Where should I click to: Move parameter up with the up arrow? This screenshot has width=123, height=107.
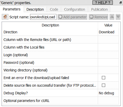(112, 17)
